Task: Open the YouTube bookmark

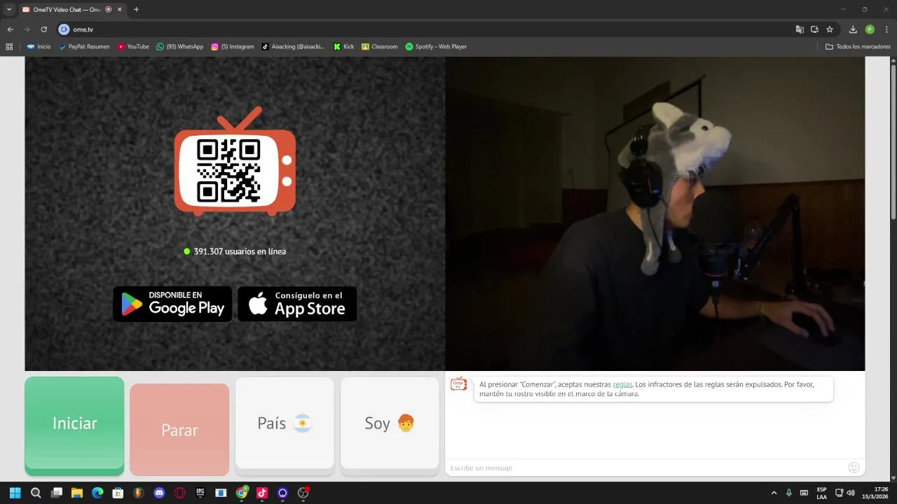Action: (x=132, y=46)
